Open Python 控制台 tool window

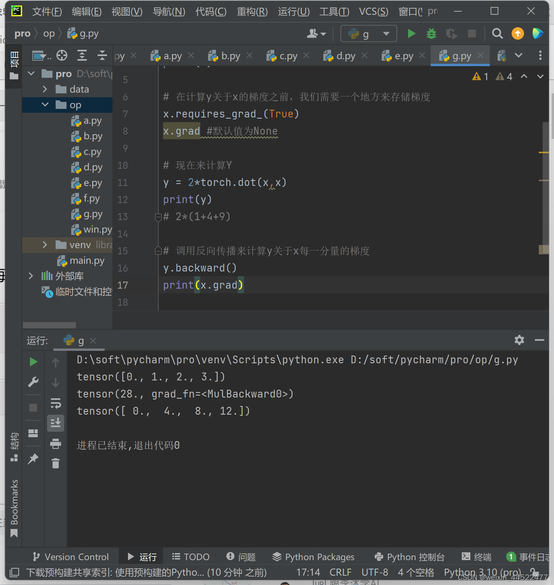coord(409,557)
